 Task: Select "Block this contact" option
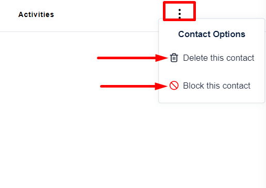coord(210,86)
